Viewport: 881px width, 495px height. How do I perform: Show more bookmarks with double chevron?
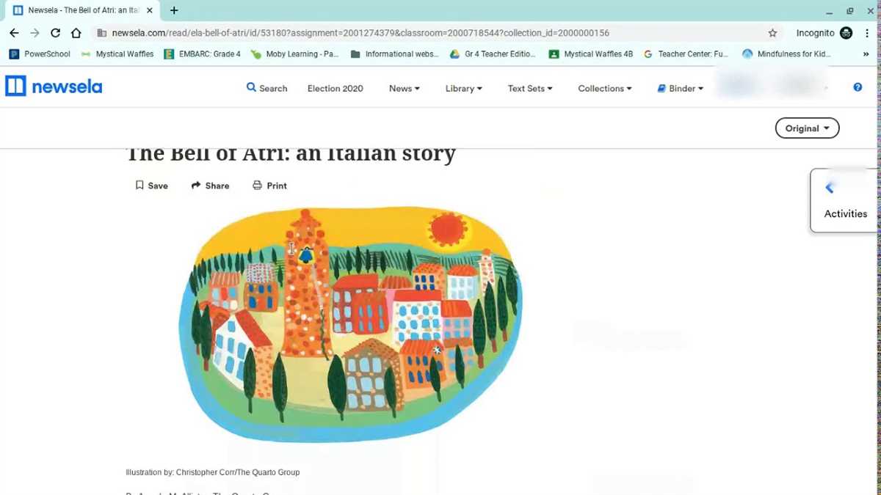pyautogui.click(x=866, y=54)
